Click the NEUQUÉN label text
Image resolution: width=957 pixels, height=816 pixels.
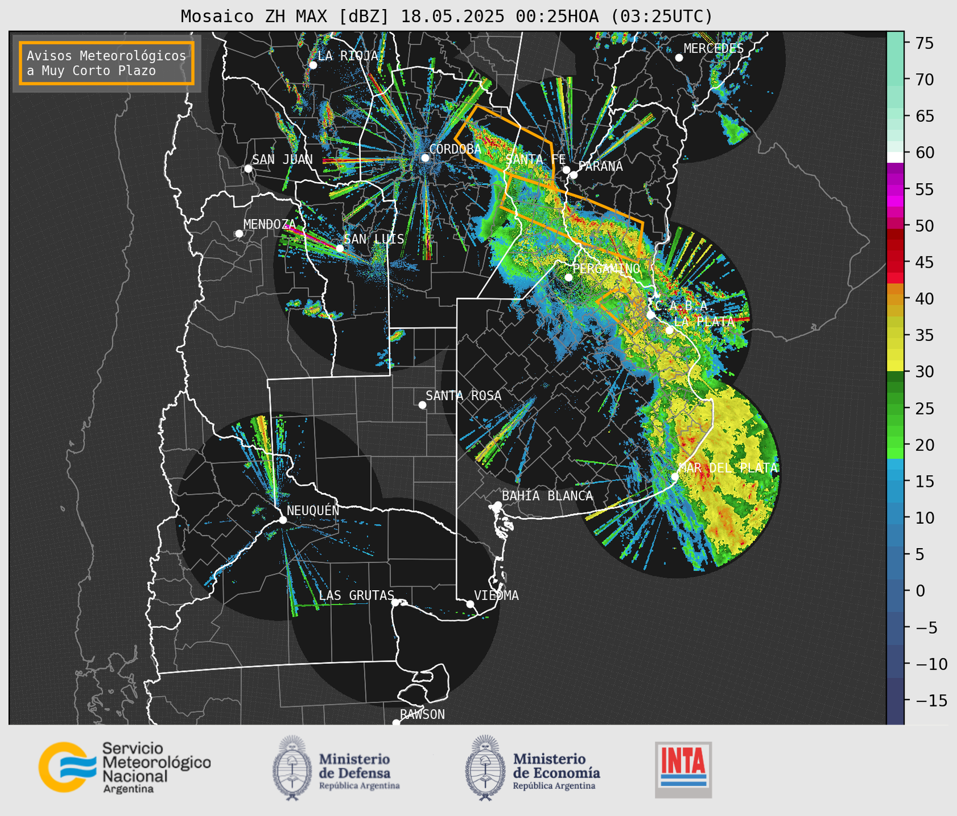[x=313, y=510]
